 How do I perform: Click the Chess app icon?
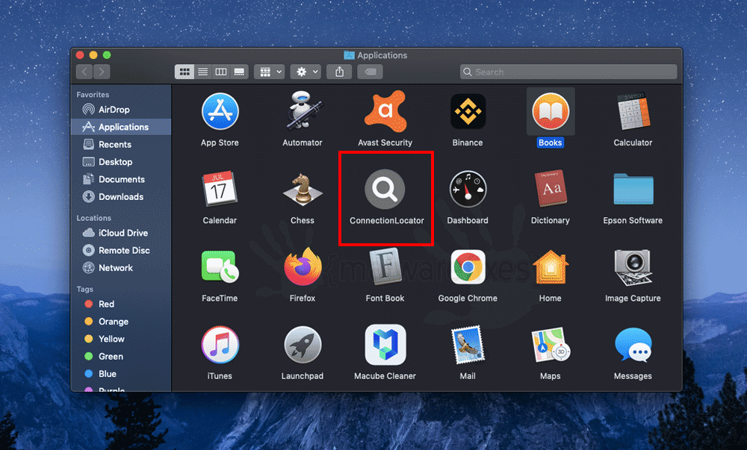tap(303, 189)
